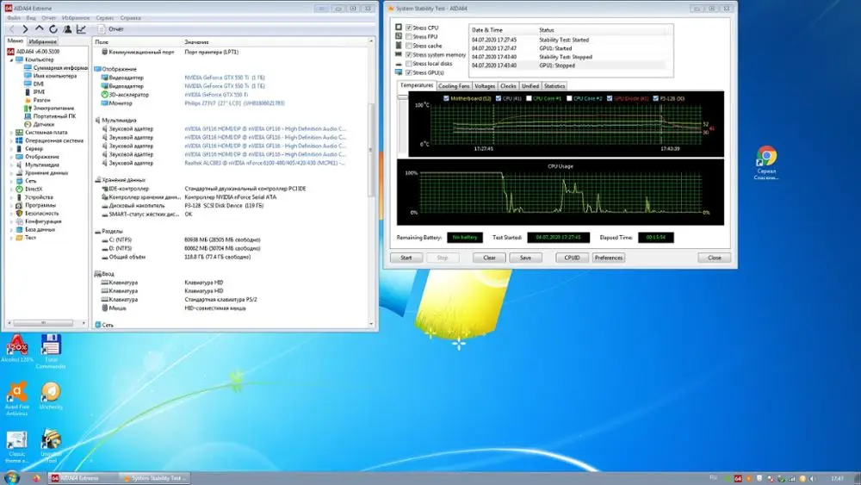861x485 pixels.
Task: Open the user icon in AIDA64 toolbar
Action: tap(67, 29)
